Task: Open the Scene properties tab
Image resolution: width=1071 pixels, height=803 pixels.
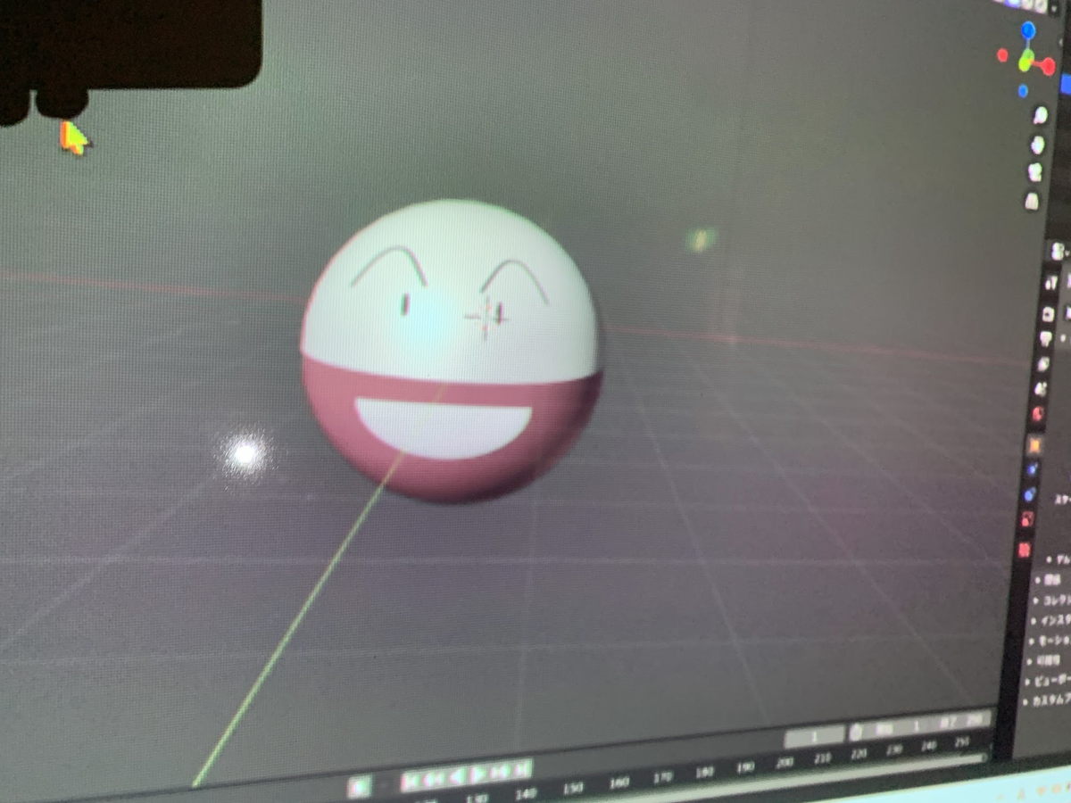Action: pos(1042,389)
